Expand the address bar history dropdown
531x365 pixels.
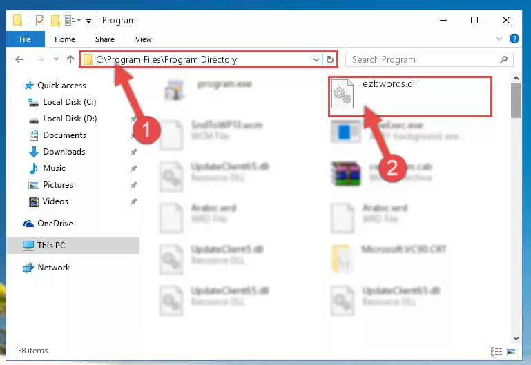coord(316,60)
